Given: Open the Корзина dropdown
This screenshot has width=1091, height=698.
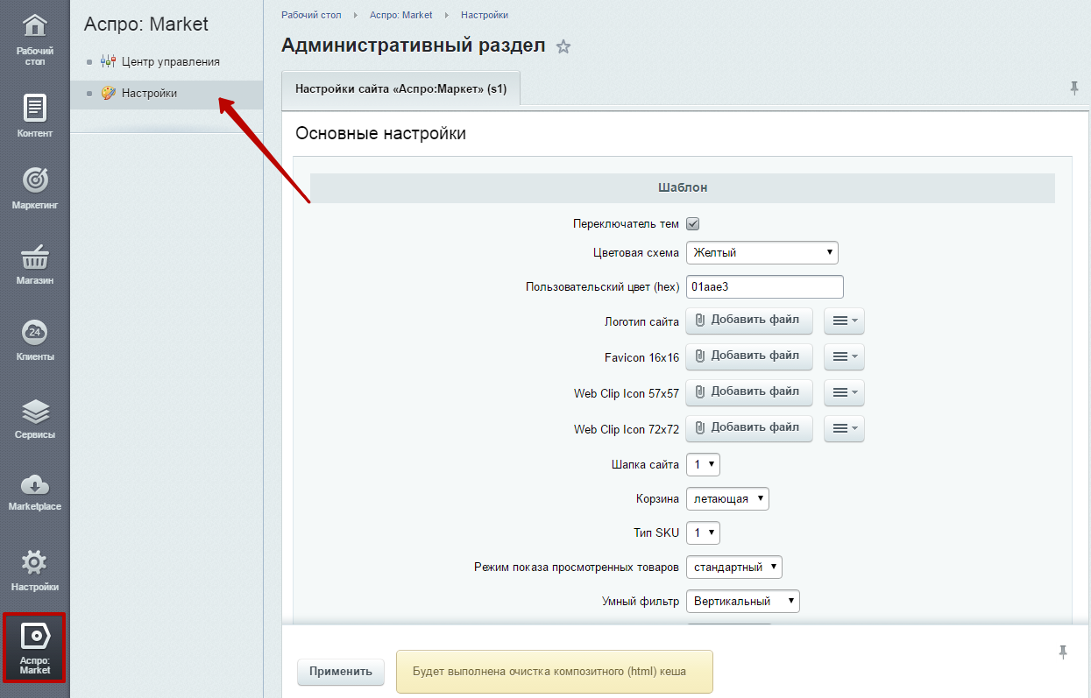Looking at the screenshot, I should click(x=727, y=499).
